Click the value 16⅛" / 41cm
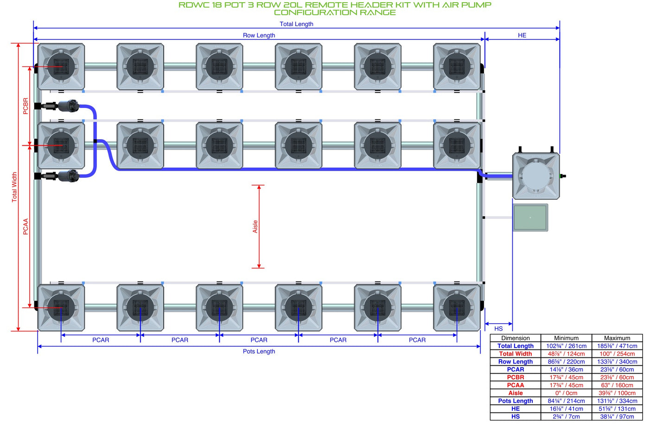 click(x=567, y=409)
